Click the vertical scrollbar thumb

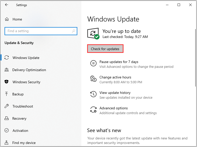(x=195, y=58)
